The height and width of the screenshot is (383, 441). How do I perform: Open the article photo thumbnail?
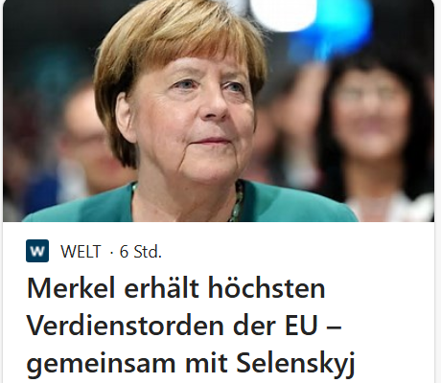pos(219,111)
